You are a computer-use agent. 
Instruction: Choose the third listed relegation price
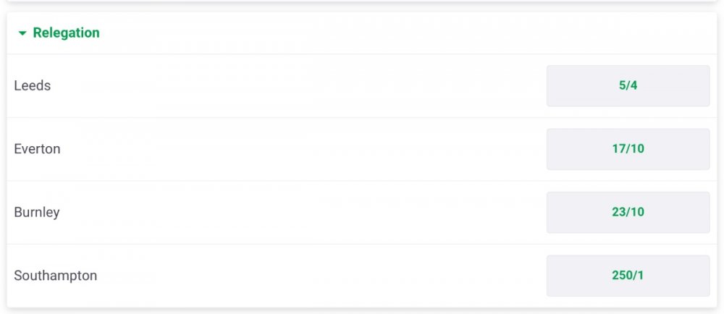click(628, 213)
